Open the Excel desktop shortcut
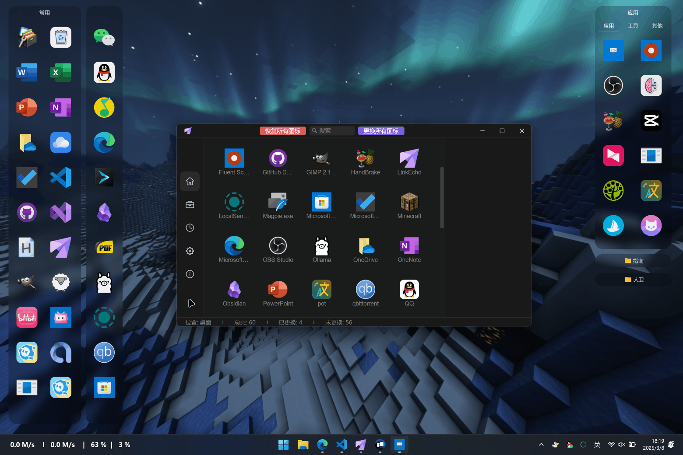Viewport: 683px width, 455px height. click(x=61, y=73)
